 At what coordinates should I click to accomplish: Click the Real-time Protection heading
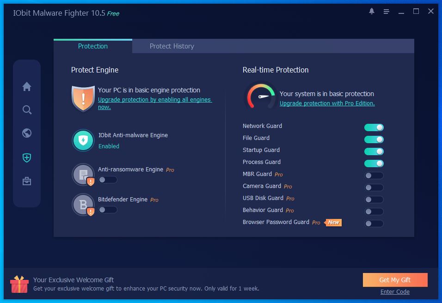[x=276, y=70]
